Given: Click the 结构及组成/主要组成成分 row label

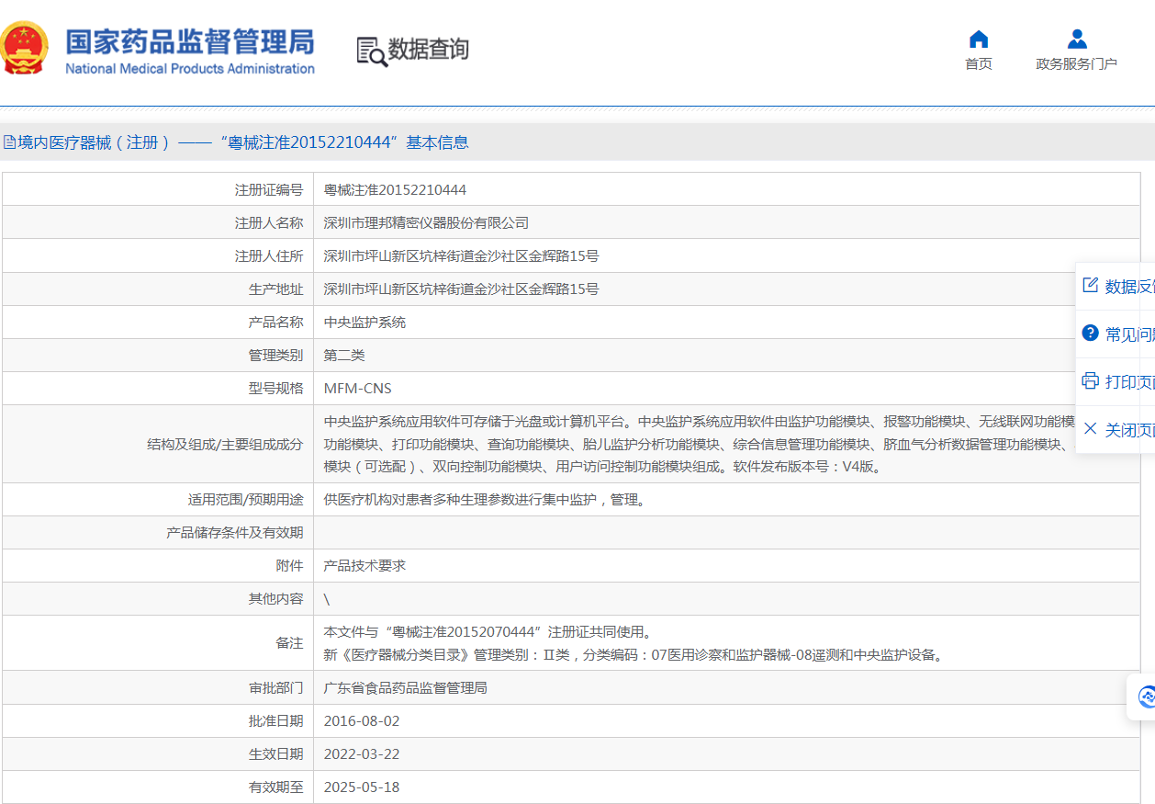Looking at the screenshot, I should 226,444.
